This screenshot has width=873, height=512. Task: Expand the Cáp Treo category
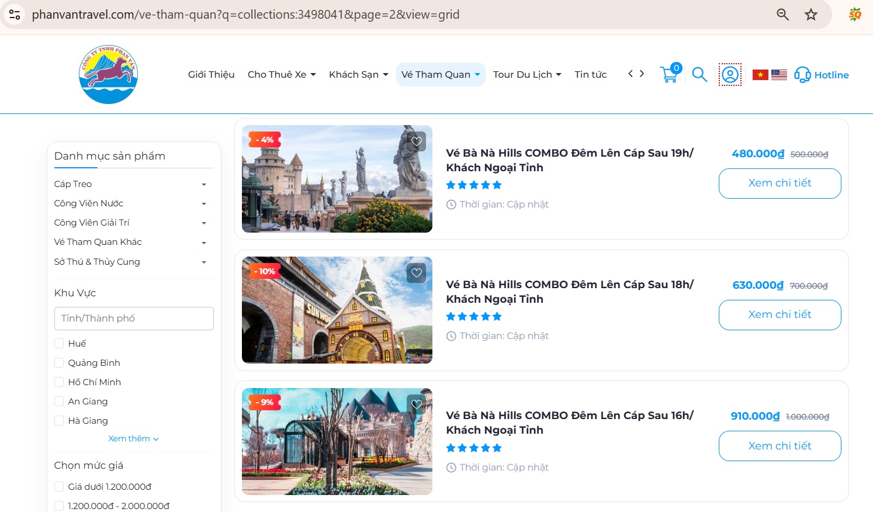203,185
